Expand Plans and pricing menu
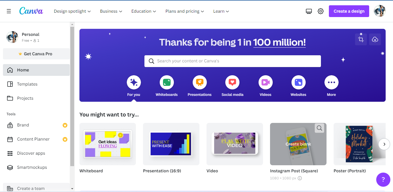The height and width of the screenshot is (192, 393). click(x=184, y=11)
